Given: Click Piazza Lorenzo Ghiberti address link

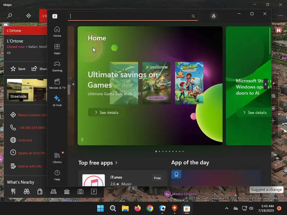Looking at the screenshot, I should point(33,115).
